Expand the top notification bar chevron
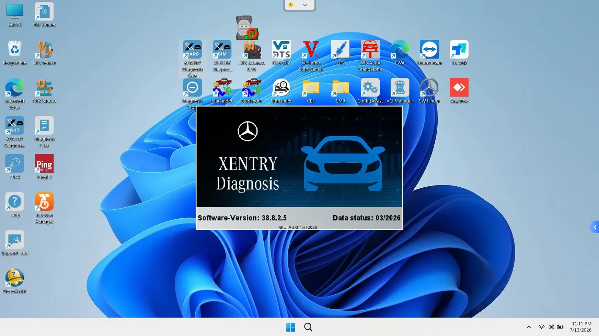 [x=305, y=5]
